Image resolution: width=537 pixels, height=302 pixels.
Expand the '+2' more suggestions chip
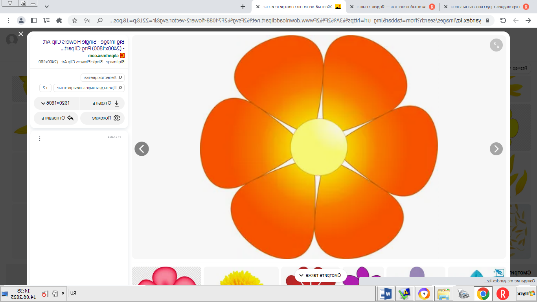45,88
